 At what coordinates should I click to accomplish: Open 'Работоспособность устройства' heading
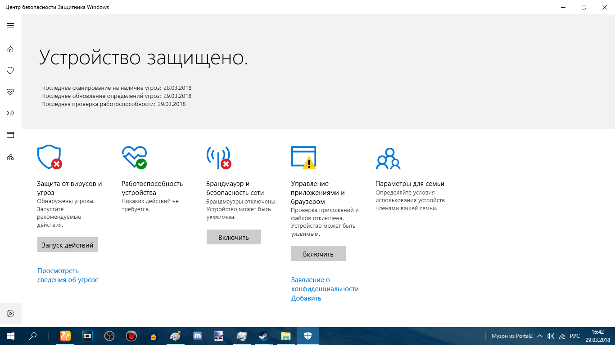click(x=152, y=188)
